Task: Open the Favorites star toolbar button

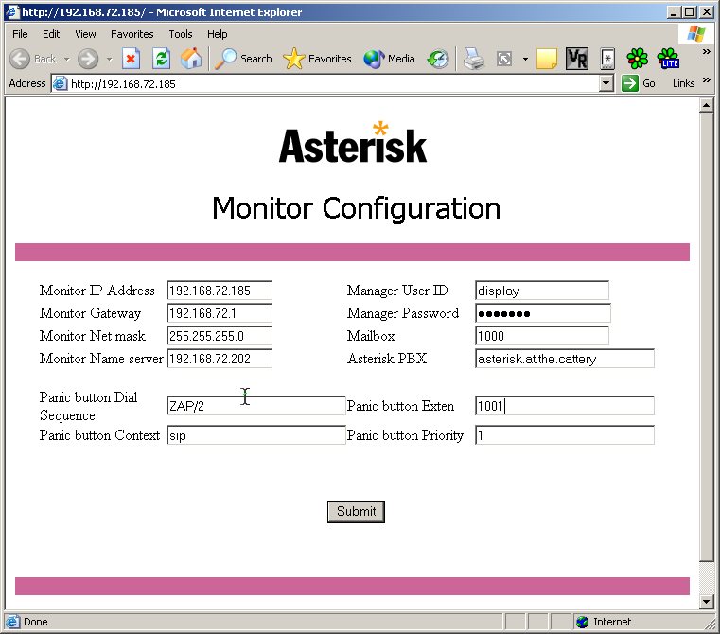Action: tap(317, 59)
